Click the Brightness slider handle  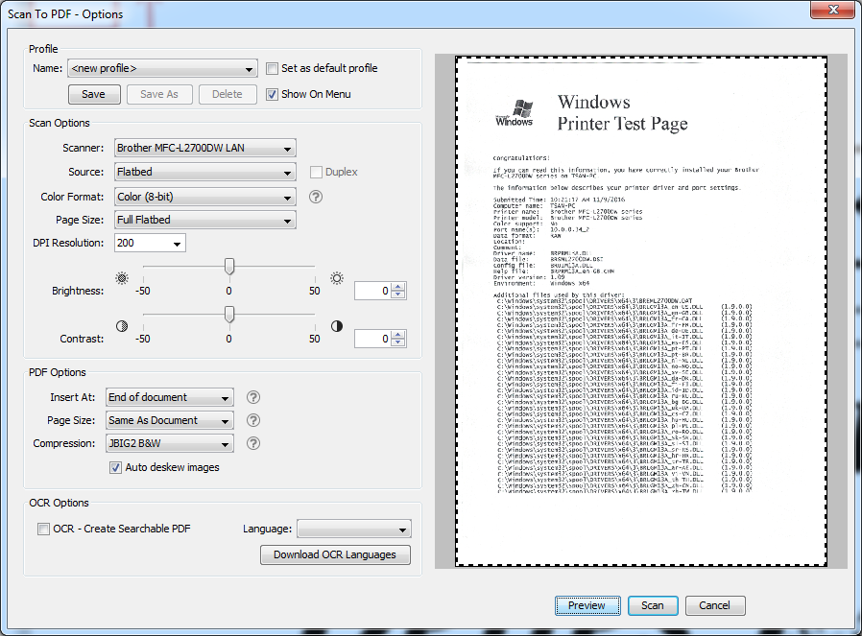click(x=229, y=267)
